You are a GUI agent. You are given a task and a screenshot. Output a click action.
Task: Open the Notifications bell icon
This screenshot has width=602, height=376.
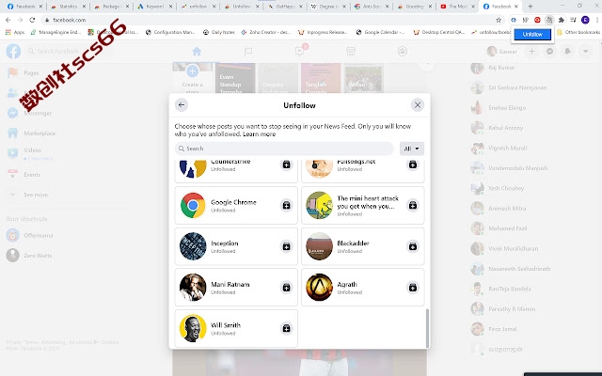pyautogui.click(x=567, y=51)
